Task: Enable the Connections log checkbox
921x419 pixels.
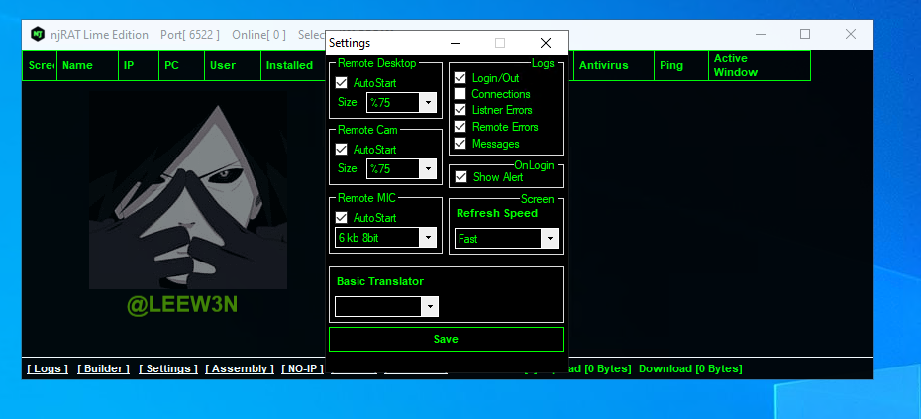Action: click(460, 94)
